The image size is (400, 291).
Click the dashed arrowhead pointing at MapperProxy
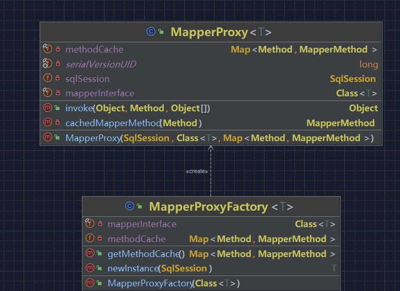(x=211, y=147)
